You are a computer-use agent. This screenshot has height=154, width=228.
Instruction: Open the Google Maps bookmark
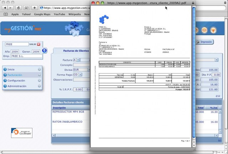[x=42, y=14]
